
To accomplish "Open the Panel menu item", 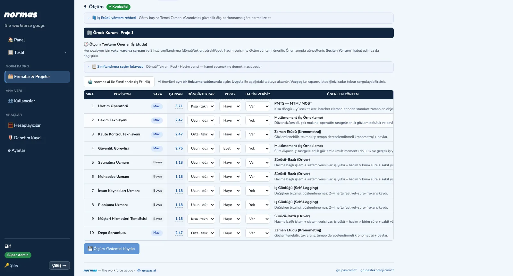I will point(37,40).
